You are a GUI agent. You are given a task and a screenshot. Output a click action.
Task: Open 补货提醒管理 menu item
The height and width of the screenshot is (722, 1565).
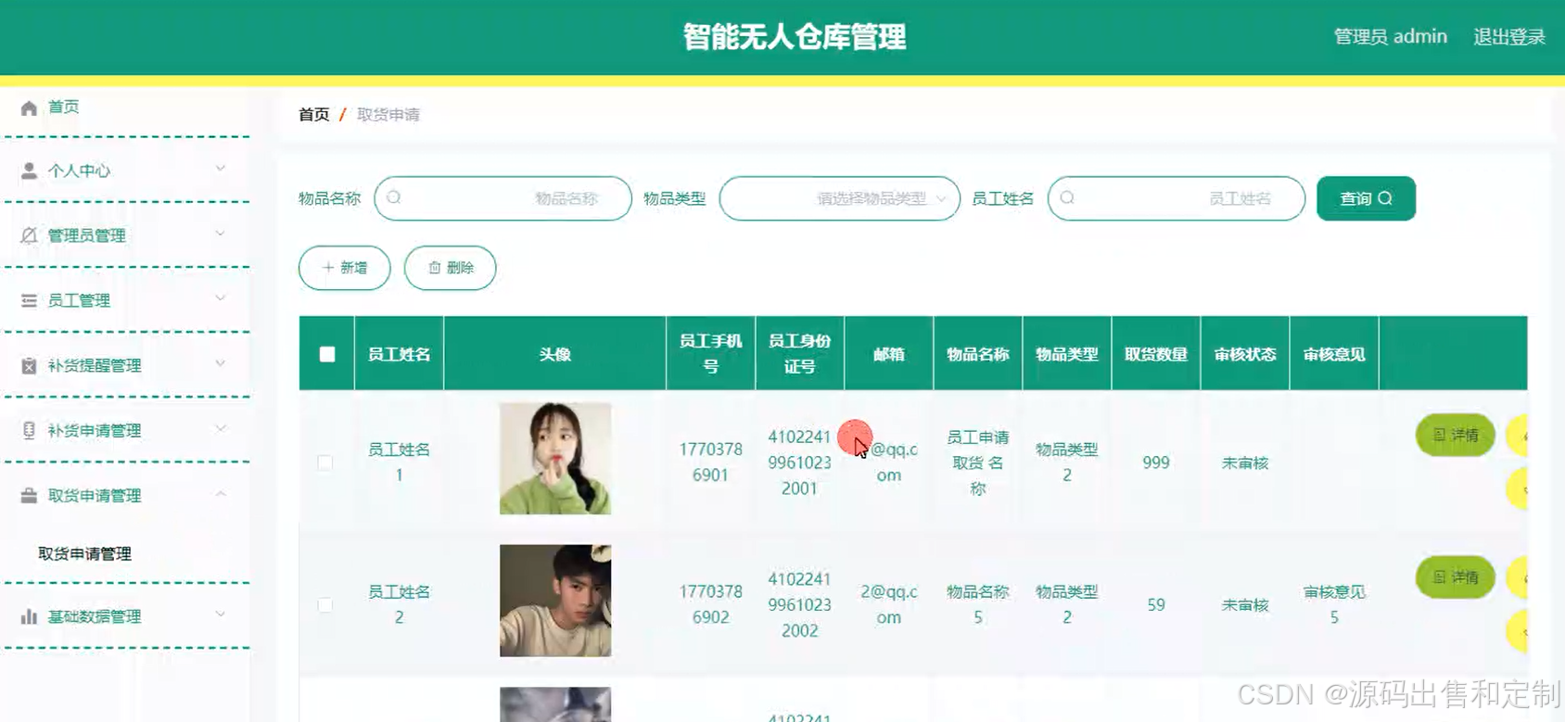click(x=95, y=365)
